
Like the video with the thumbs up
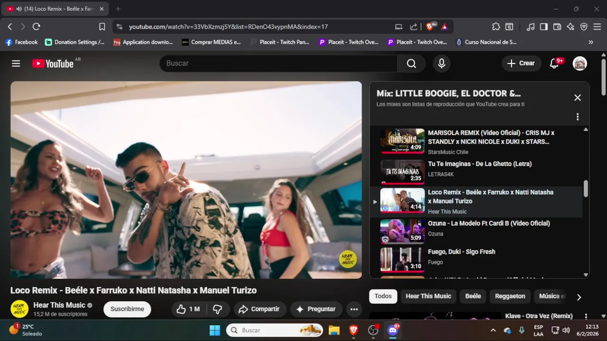point(189,309)
